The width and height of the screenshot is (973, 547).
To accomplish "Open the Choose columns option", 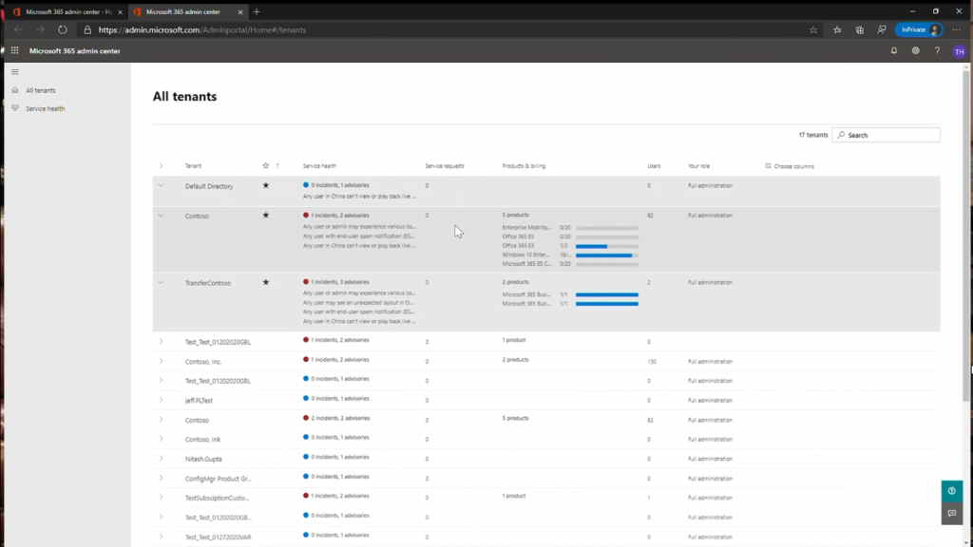I will click(x=790, y=166).
